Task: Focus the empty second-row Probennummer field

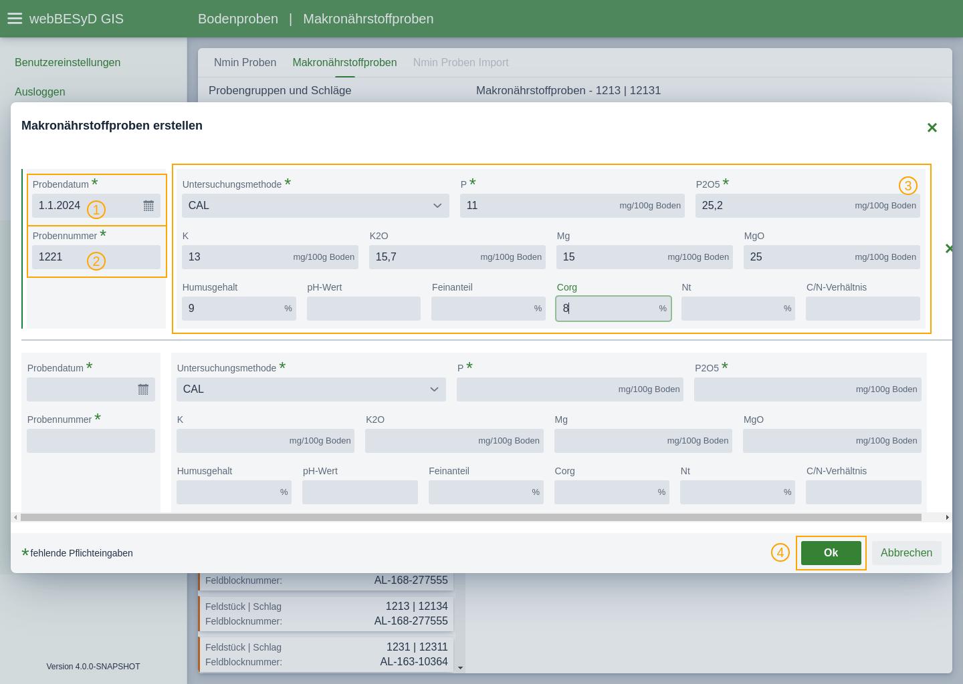Action: (x=91, y=441)
